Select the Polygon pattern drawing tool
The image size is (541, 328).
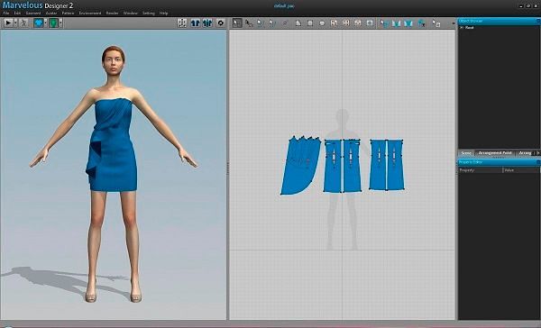click(298, 23)
